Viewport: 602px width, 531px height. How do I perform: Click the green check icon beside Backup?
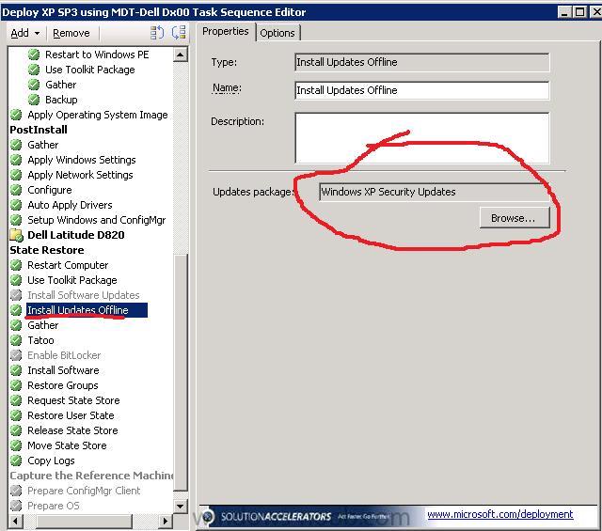click(x=34, y=100)
